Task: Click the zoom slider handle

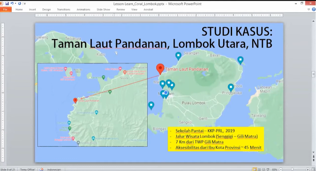Action: pyautogui.click(x=292, y=169)
